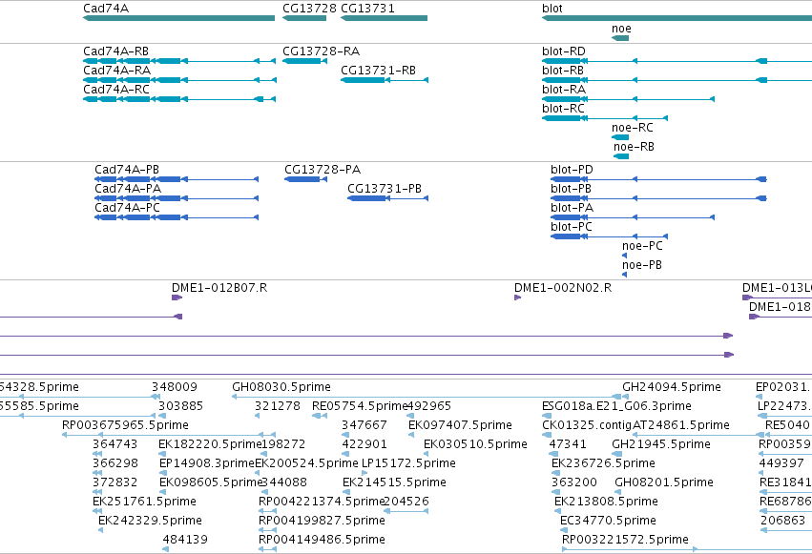
Task: Click the GH24094.5prime EST label
Action: (x=672, y=387)
